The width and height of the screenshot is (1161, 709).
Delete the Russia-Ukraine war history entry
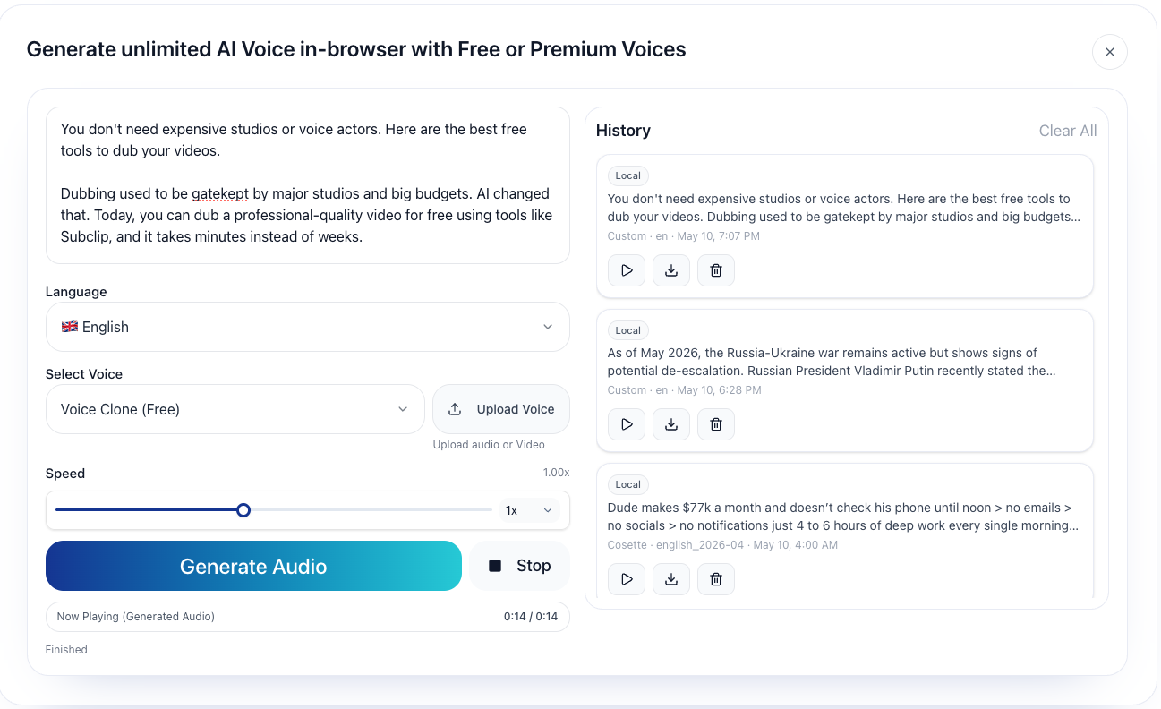pyautogui.click(x=716, y=424)
